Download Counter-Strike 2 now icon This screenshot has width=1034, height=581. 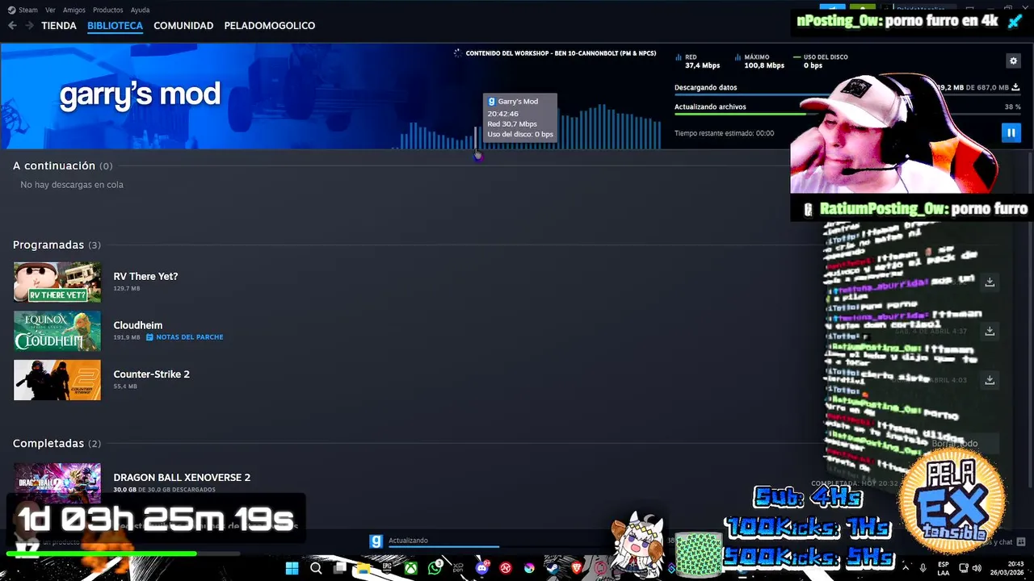(x=990, y=379)
